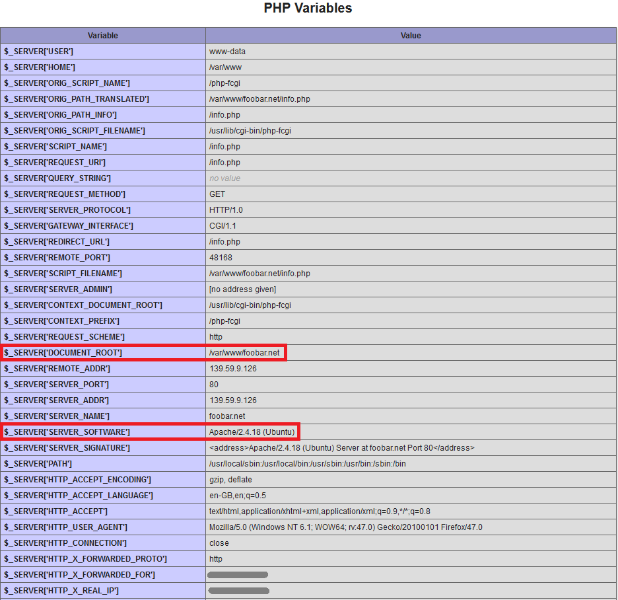Click the REMOTE_PORT variable cell
The width and height of the screenshot is (618, 600).
pyautogui.click(x=103, y=258)
